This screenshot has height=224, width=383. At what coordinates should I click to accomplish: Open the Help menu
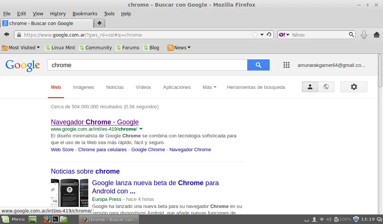point(126,14)
